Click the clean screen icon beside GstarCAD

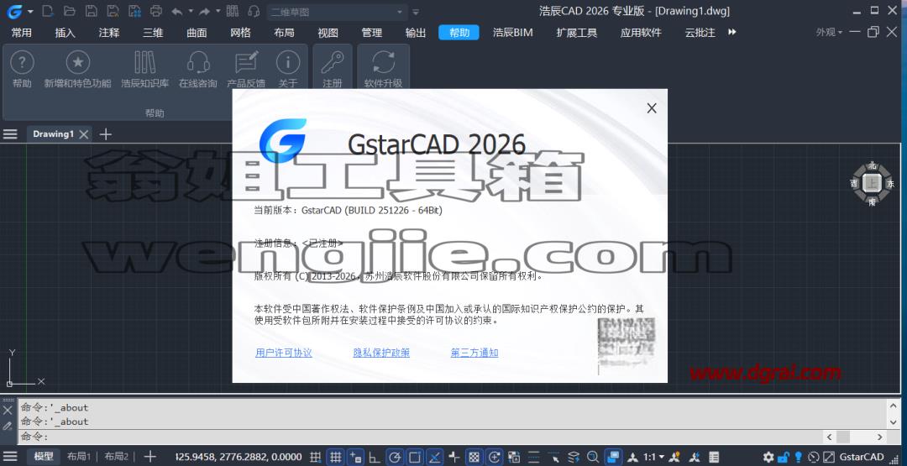pyautogui.click(x=829, y=457)
